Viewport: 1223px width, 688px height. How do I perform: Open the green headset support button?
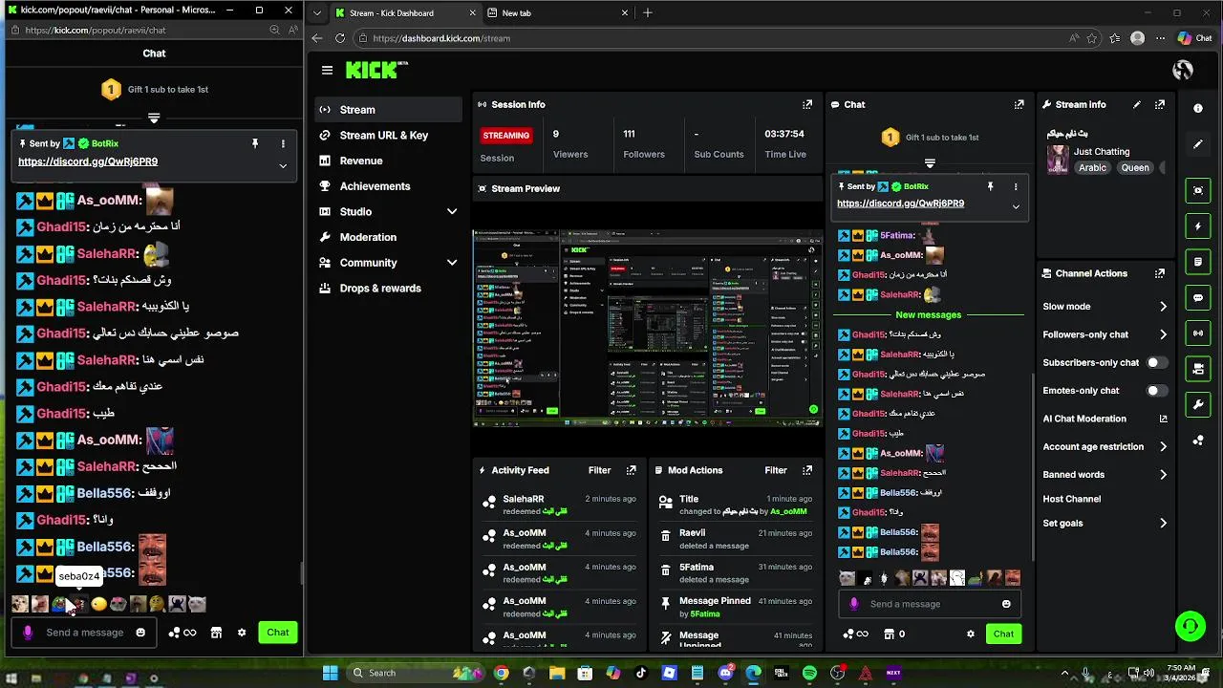(x=1190, y=627)
